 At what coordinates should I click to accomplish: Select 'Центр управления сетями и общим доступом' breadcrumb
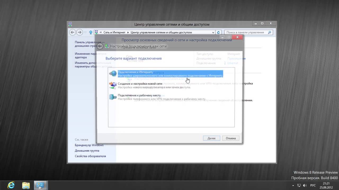tap(161, 32)
